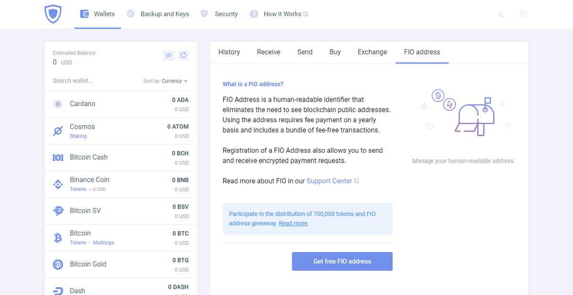Click the Manage your human-readable address caption
The width and height of the screenshot is (573, 295).
tap(463, 161)
